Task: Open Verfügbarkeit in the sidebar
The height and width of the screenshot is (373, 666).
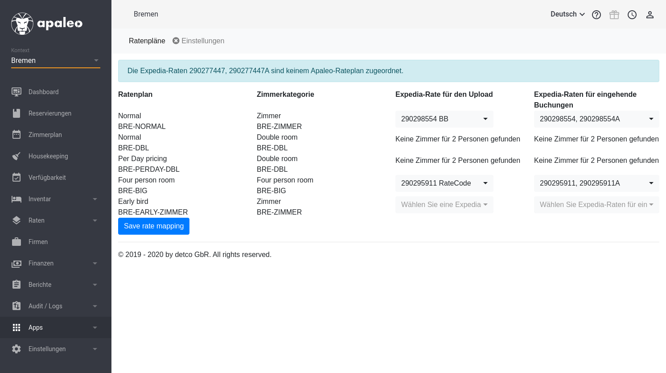Action: point(47,178)
